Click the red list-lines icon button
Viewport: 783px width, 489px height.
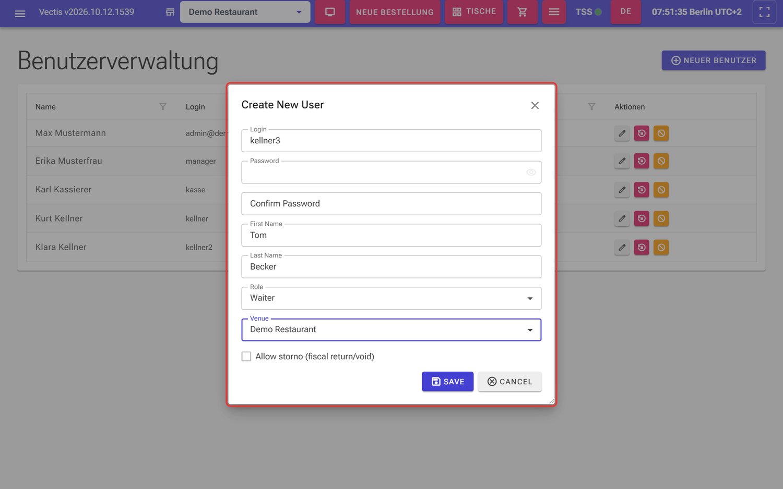(x=554, y=12)
